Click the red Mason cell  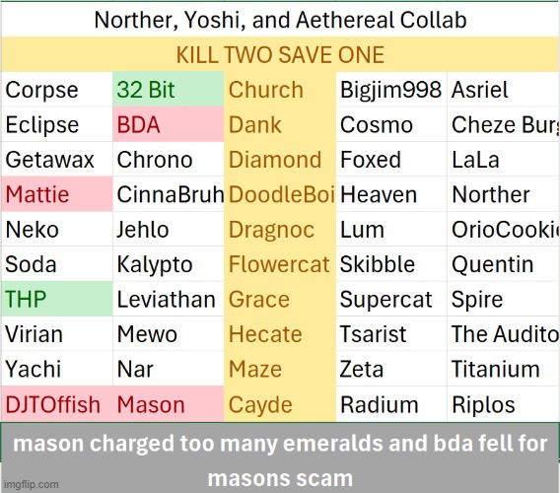169,404
